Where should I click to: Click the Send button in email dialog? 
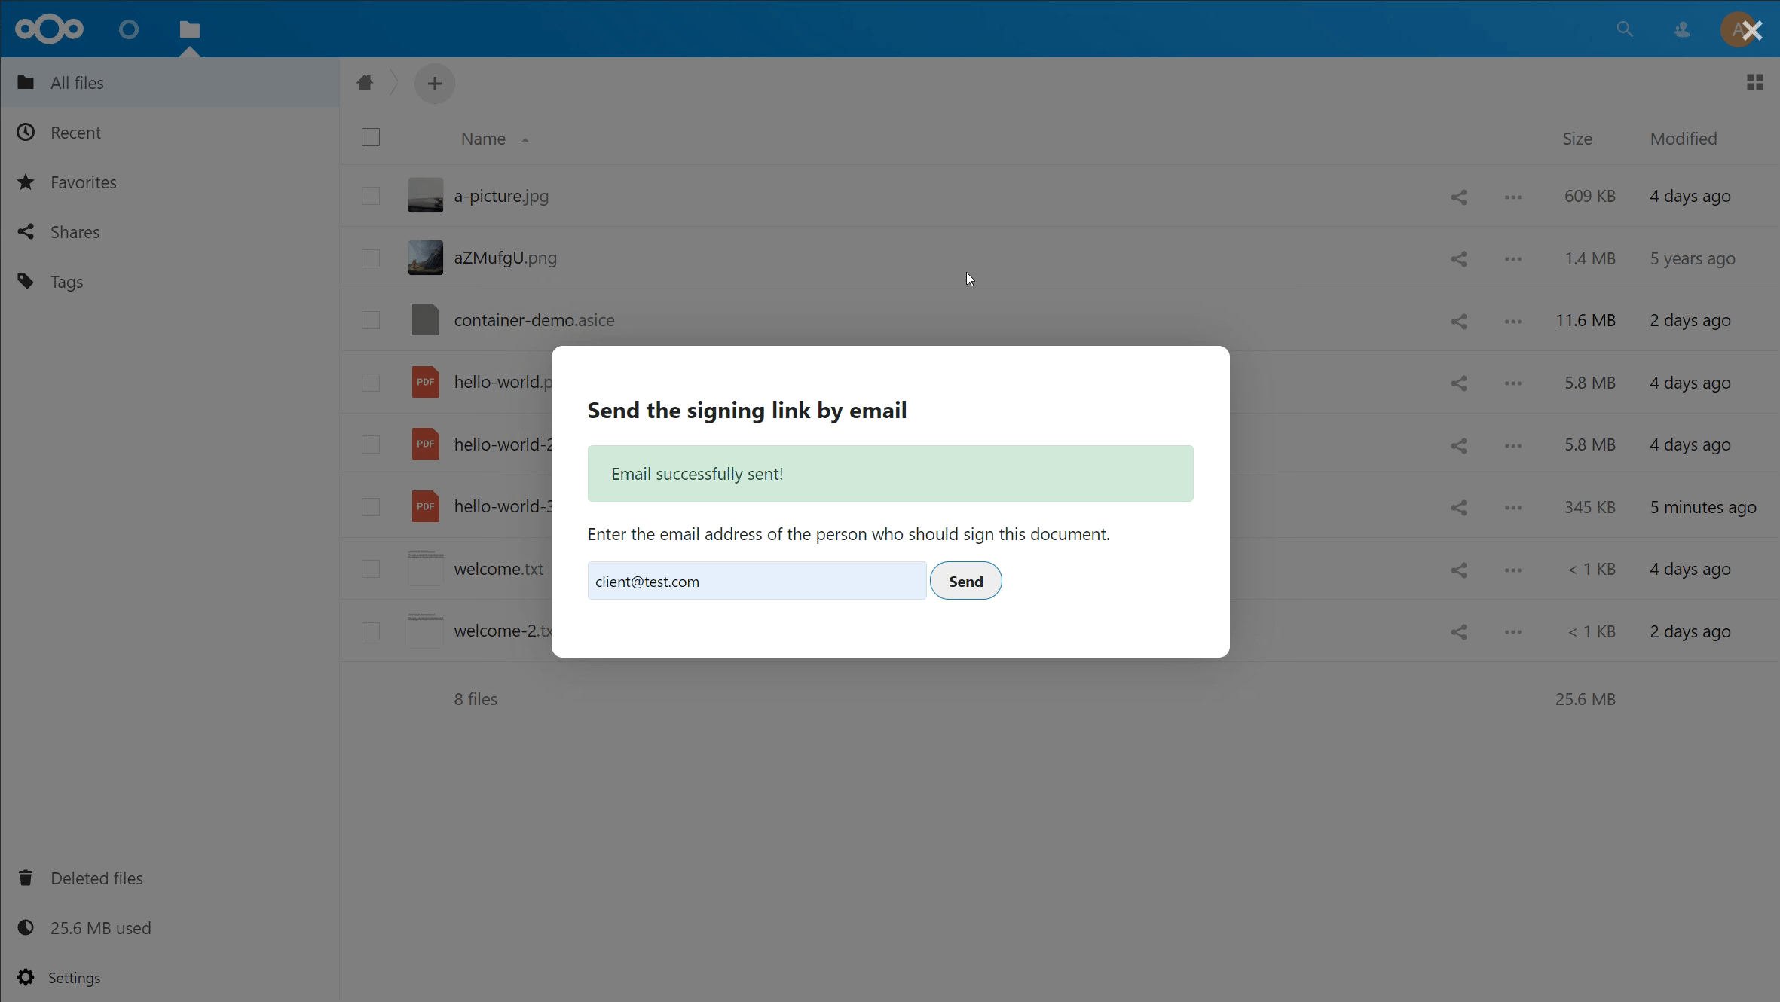pos(966,580)
